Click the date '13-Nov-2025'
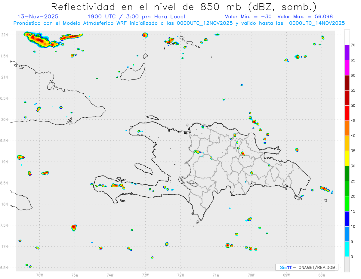361x279 pixels. 38,17
